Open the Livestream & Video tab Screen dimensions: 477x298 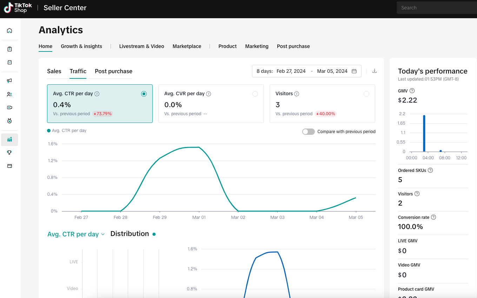click(141, 46)
